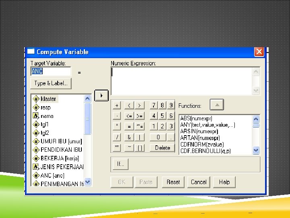Choose CDF.BERNOULLI(q,p) function
This screenshot has height=218, width=290.
click(x=206, y=151)
